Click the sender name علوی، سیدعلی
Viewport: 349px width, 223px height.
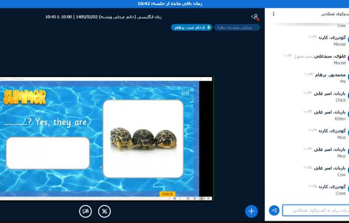tap(330, 56)
